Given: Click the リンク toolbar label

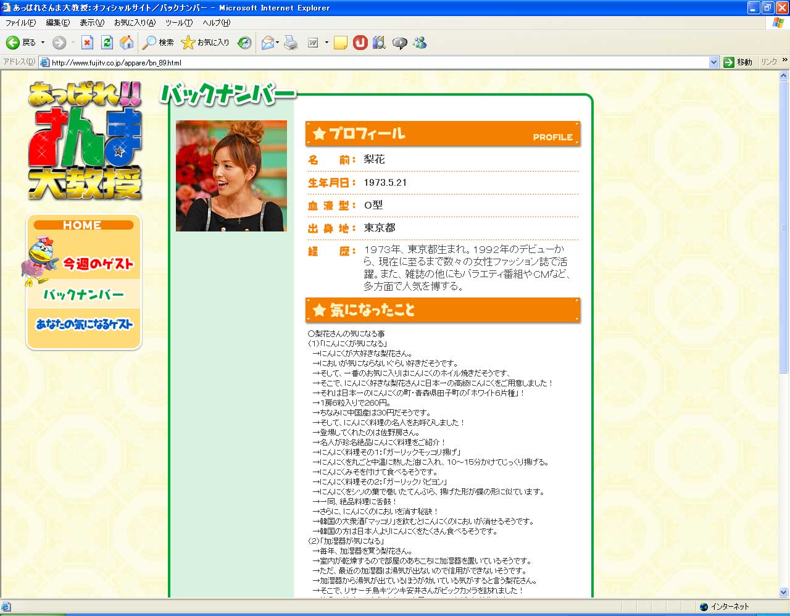Looking at the screenshot, I should point(769,62).
